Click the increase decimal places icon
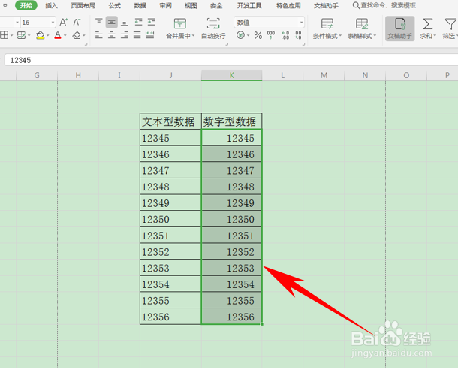Viewport: 458px width, 369px height. click(x=285, y=35)
